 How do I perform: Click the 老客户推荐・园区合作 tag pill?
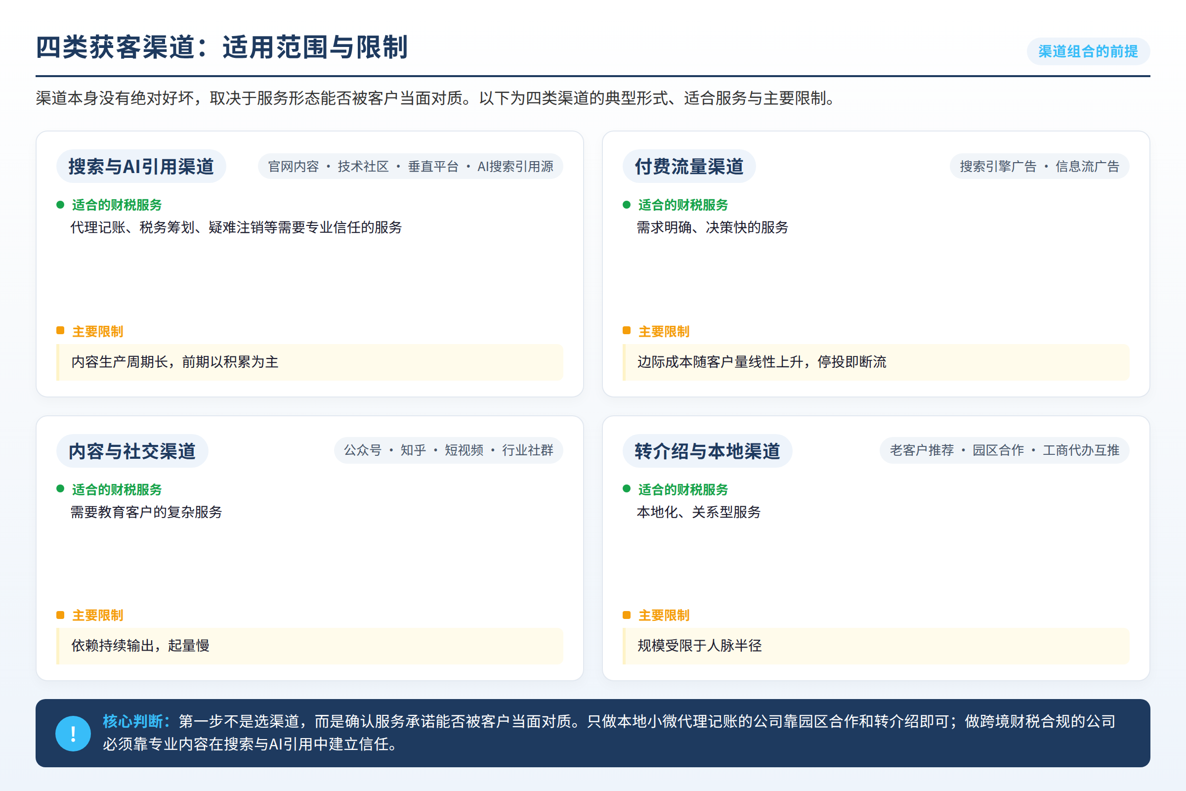[1005, 450]
